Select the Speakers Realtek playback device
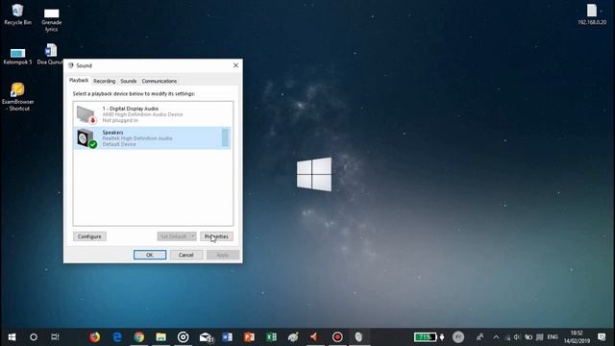Screen dimensions: 615x346 coord(153,138)
